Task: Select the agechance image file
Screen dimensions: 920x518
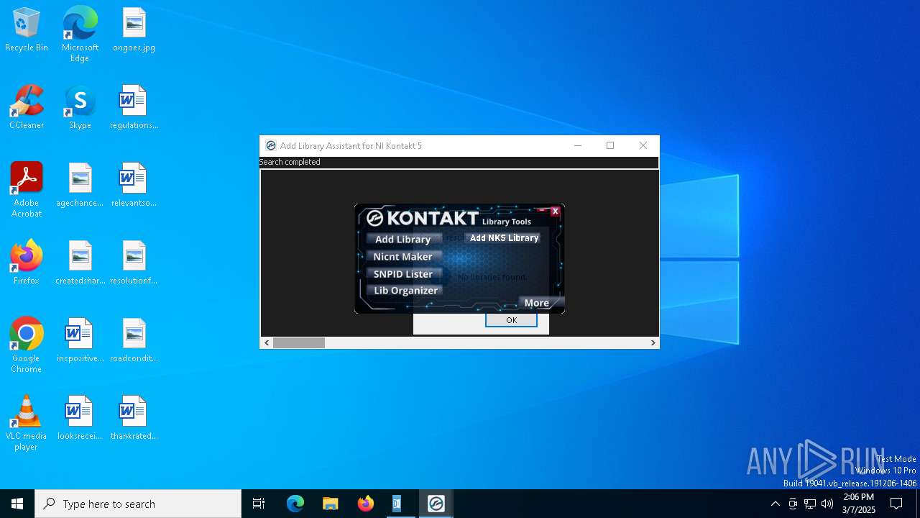Action: (x=80, y=186)
